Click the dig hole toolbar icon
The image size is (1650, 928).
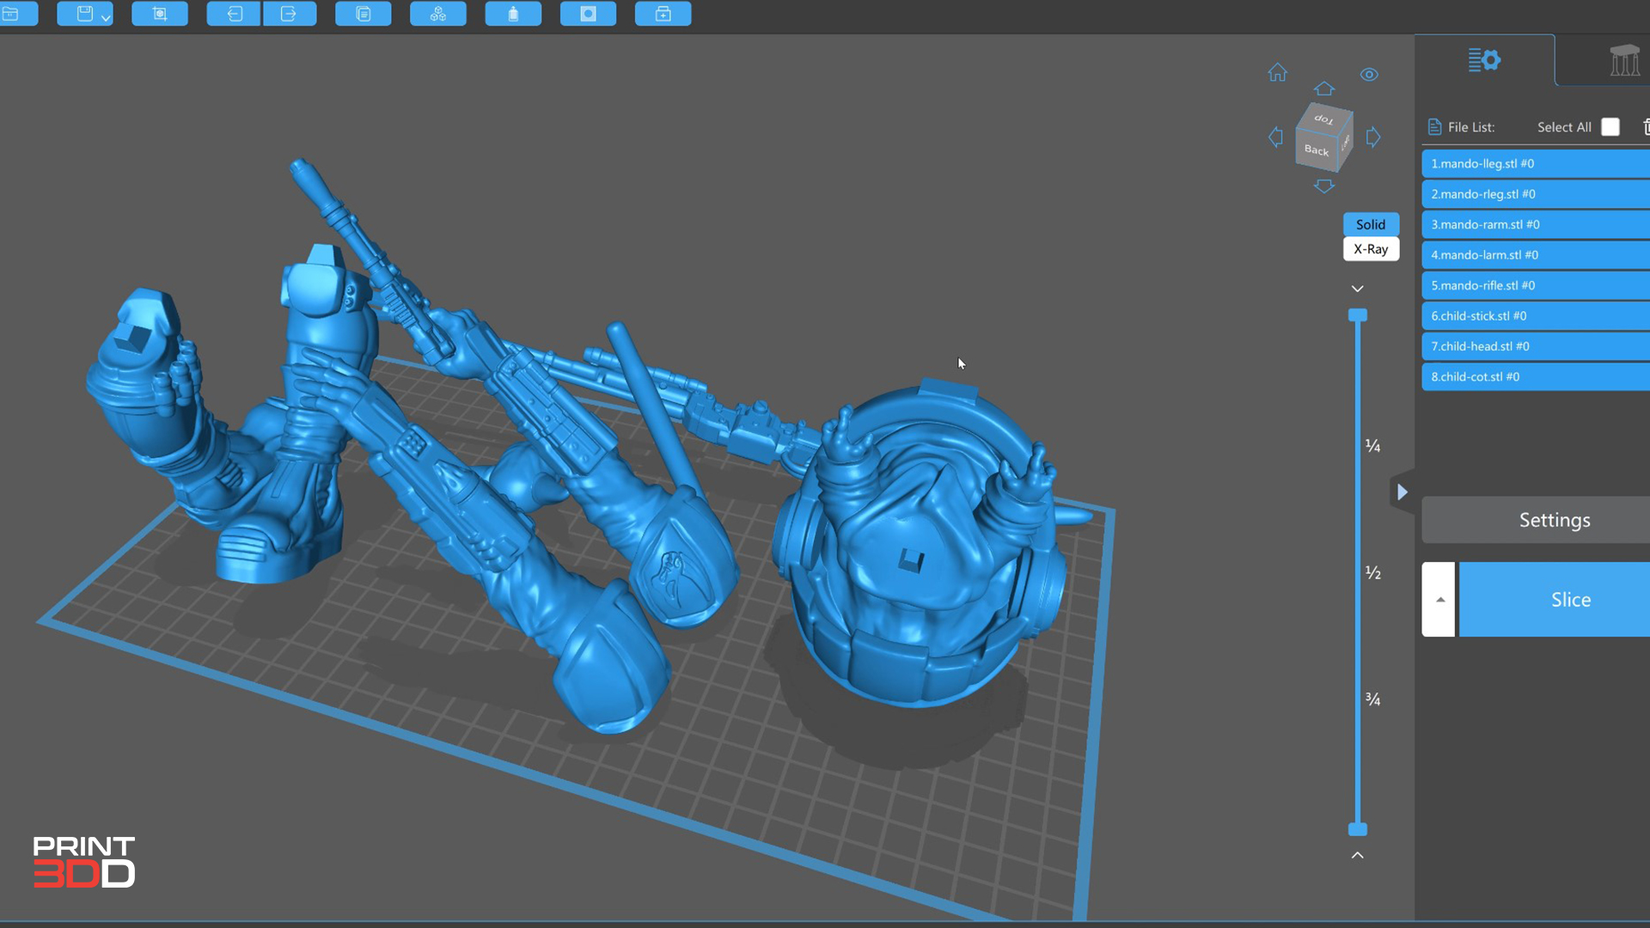coord(588,14)
